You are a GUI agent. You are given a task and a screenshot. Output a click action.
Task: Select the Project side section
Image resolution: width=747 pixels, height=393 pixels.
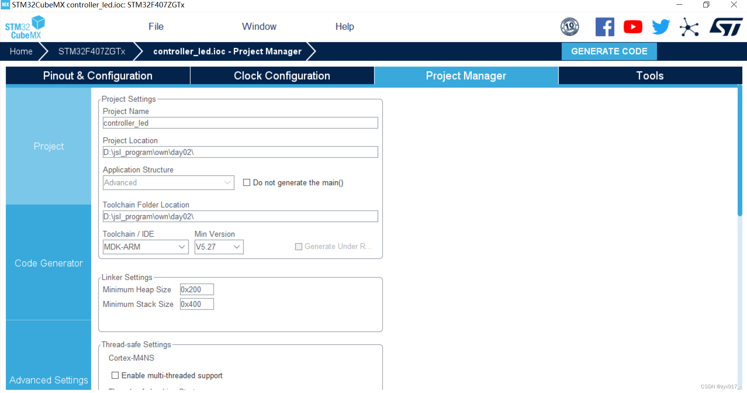tap(49, 146)
